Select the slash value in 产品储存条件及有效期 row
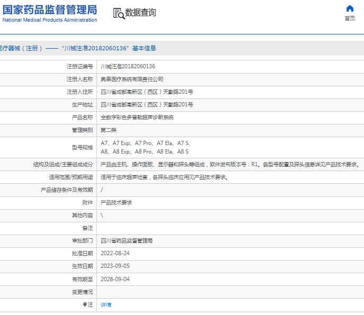This screenshot has height=315, width=364. point(102,190)
